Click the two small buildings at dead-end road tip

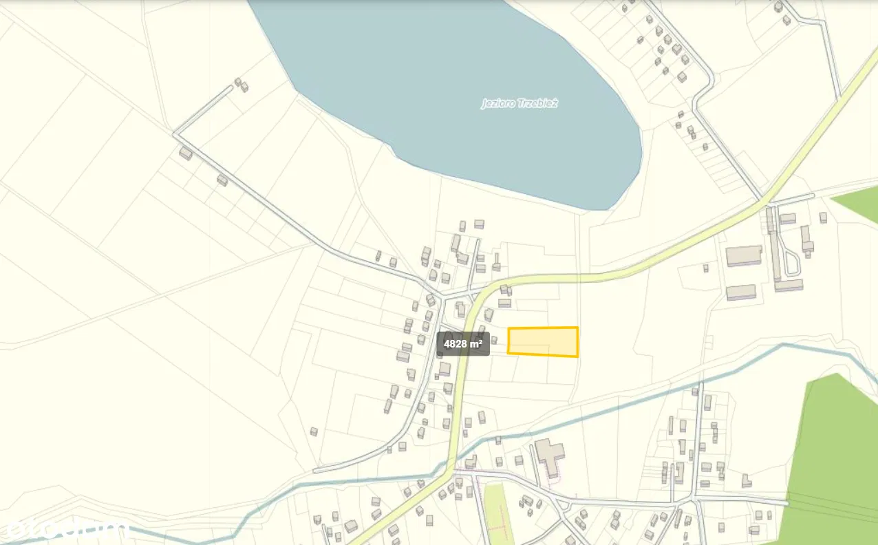pyautogui.click(x=241, y=85)
